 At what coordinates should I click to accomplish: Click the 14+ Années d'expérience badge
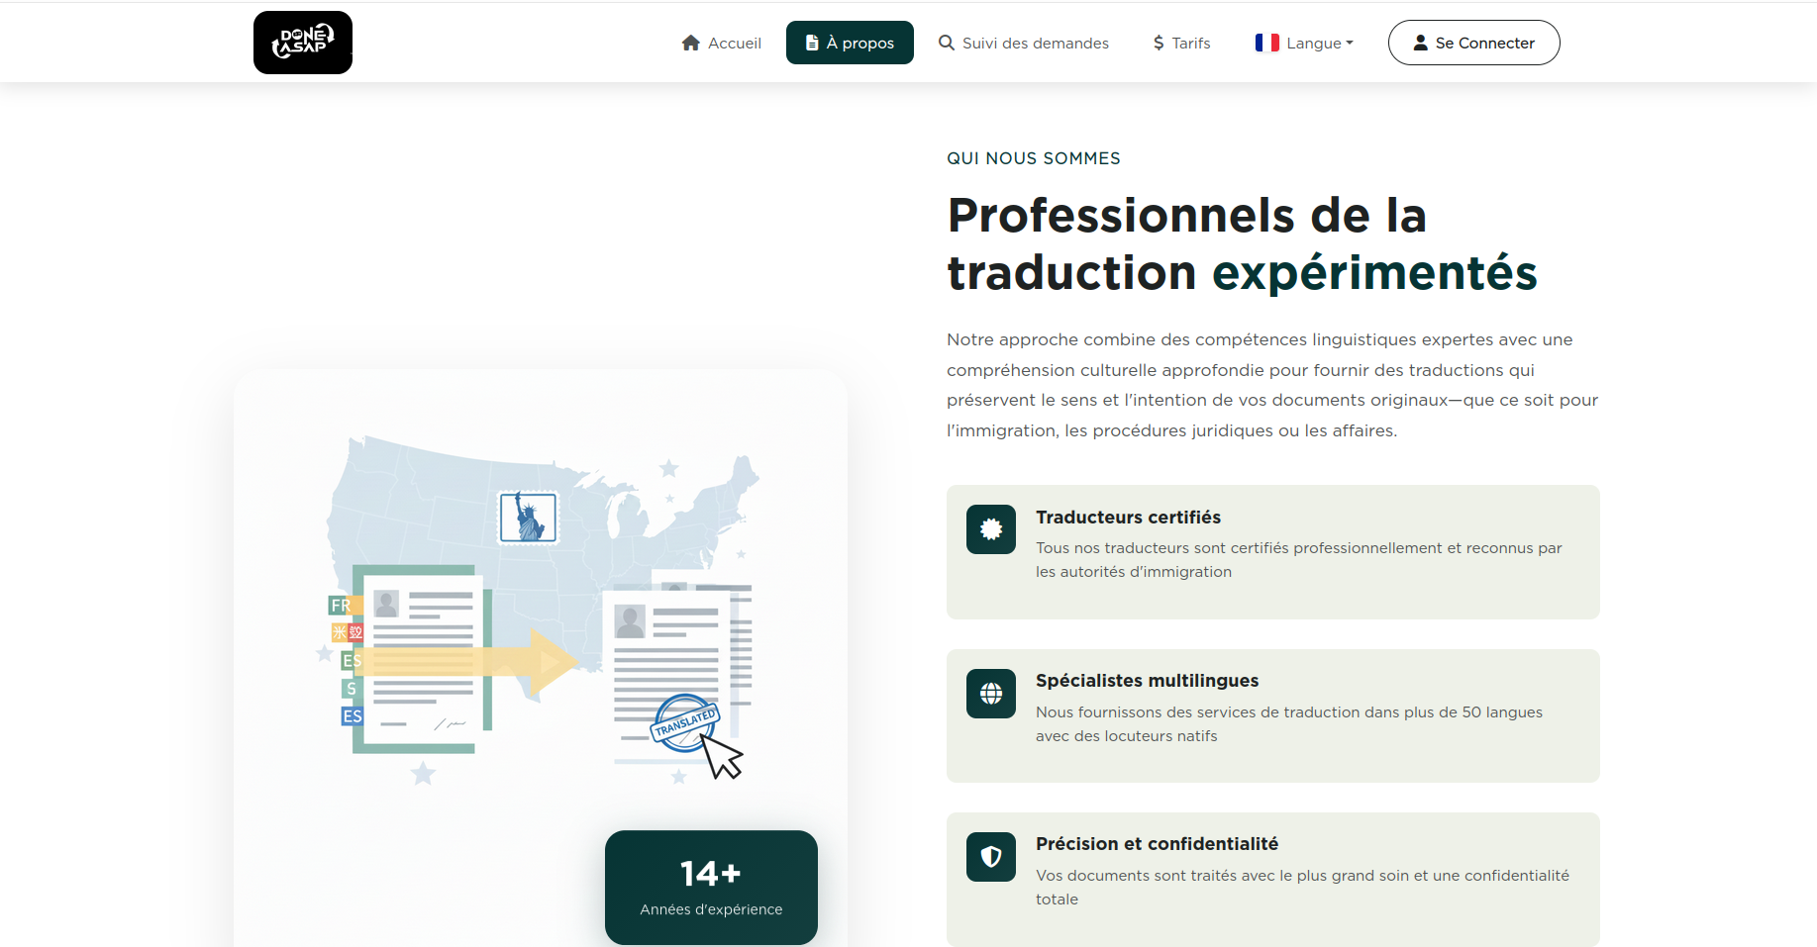tap(711, 888)
